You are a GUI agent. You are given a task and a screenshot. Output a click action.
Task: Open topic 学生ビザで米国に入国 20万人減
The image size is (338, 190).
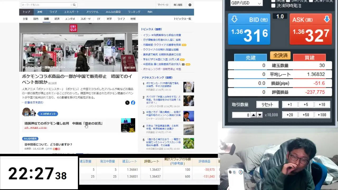click(161, 59)
